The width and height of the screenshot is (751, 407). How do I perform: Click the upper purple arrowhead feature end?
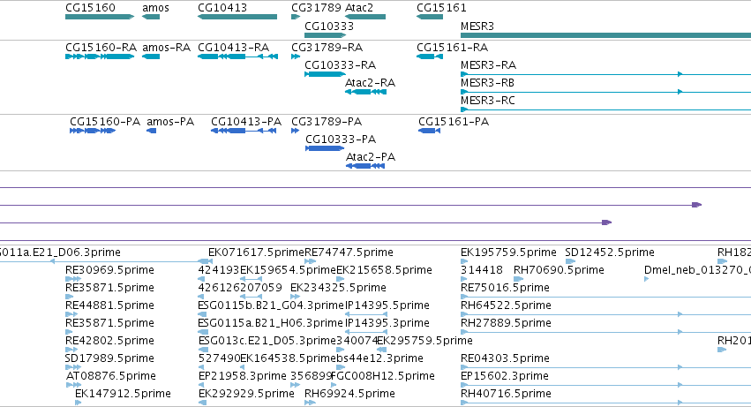[x=697, y=205]
